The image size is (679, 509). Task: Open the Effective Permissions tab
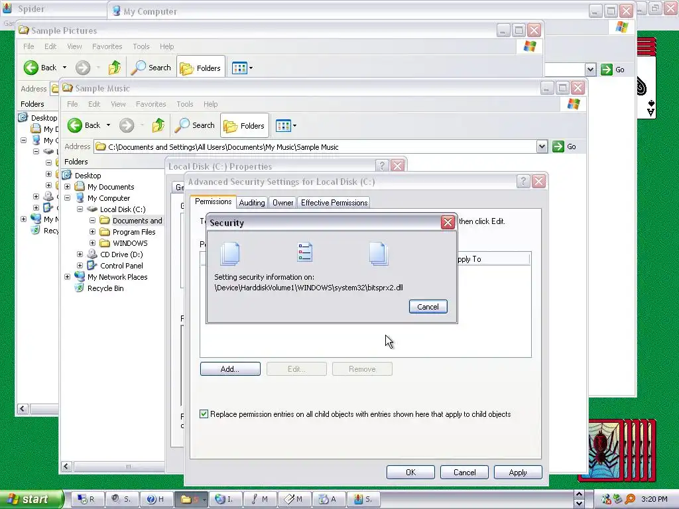coord(334,203)
